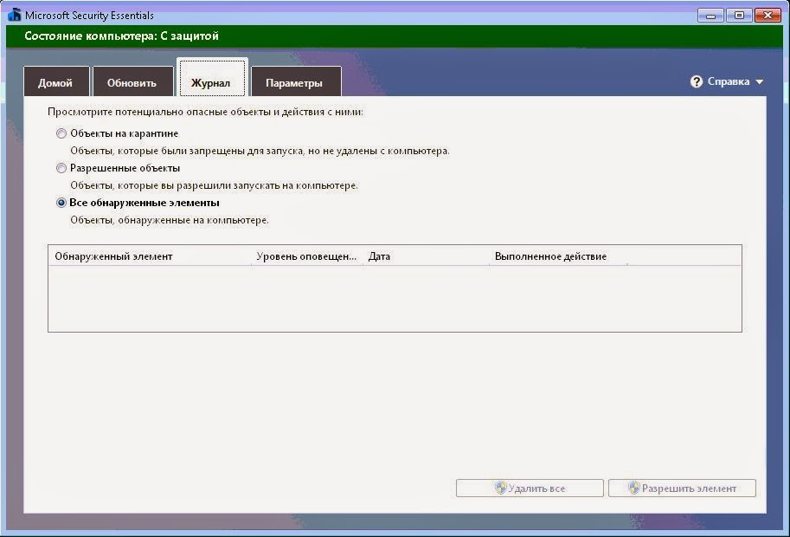Click the description Объекты, обнаруженные на компьютере.

(170, 220)
